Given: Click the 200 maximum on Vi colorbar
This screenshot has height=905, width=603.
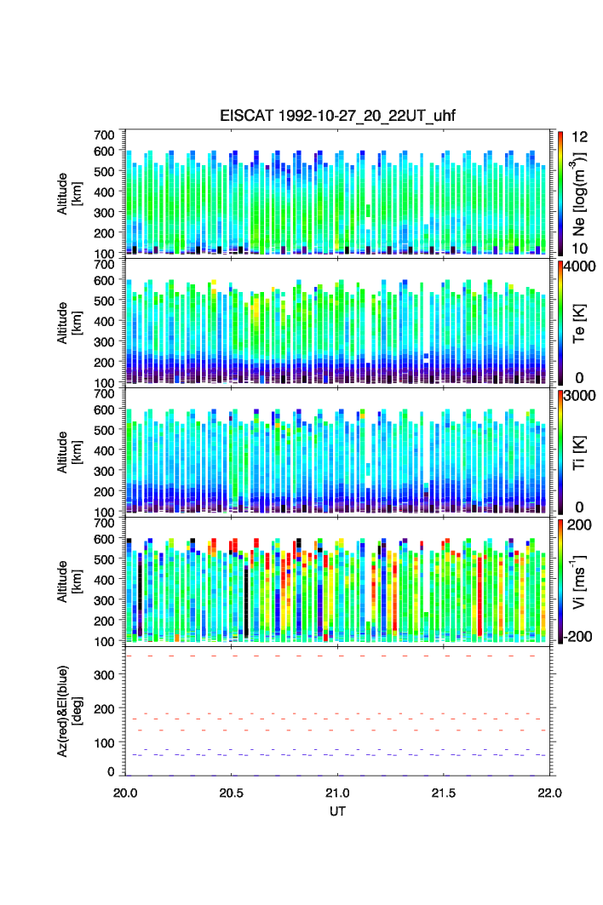Looking at the screenshot, I should (x=579, y=524).
